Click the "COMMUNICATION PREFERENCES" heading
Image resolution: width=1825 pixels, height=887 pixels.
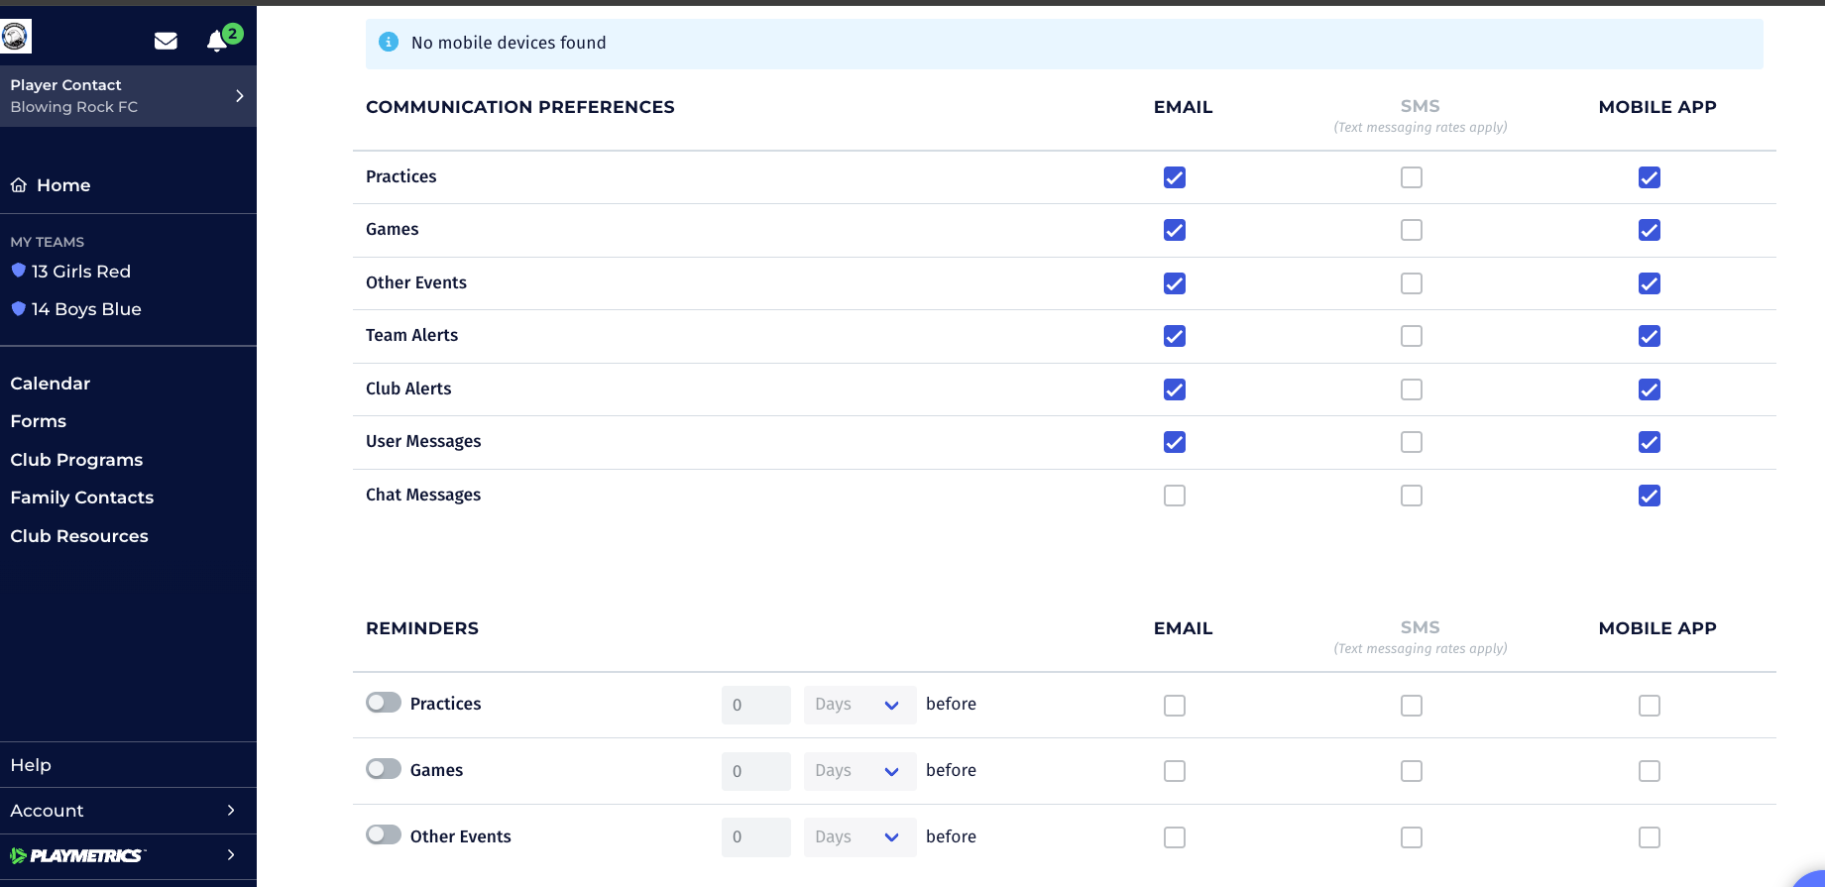520,107
